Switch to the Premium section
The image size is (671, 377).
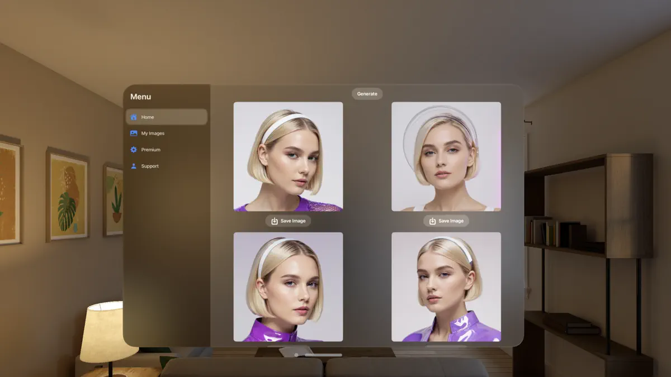click(151, 149)
